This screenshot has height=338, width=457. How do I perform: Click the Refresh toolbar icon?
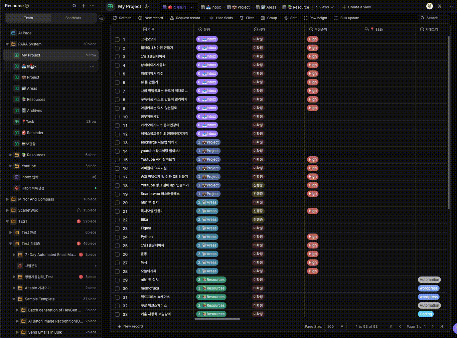[115, 18]
